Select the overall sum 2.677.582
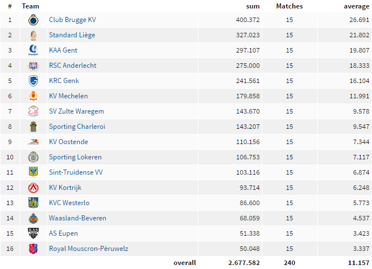372x269 pixels. coord(244,263)
